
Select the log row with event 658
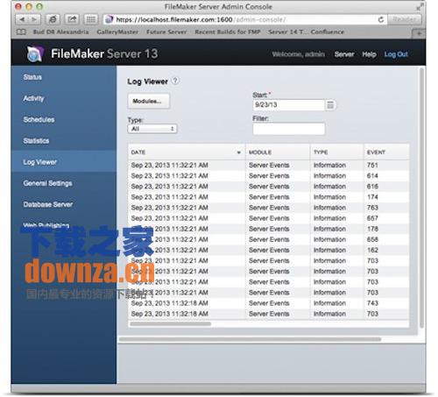(x=268, y=239)
